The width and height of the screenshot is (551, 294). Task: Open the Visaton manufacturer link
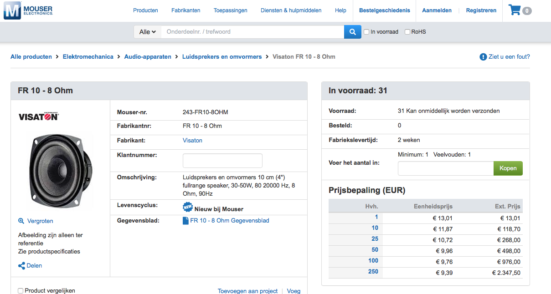[192, 141]
